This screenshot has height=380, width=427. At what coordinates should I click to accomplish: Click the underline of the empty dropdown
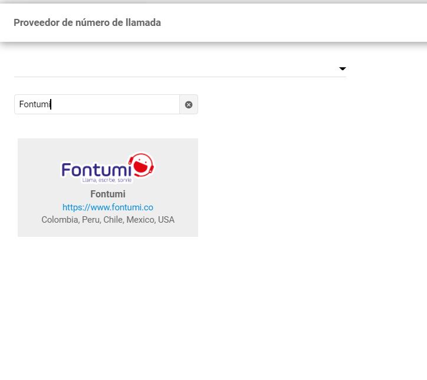[x=177, y=77]
